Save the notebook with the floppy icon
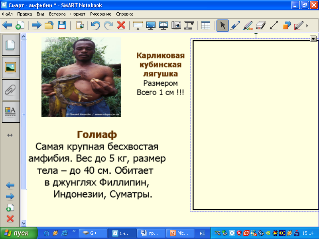Image resolution: width=319 pixels, height=239 pixels. point(62,25)
